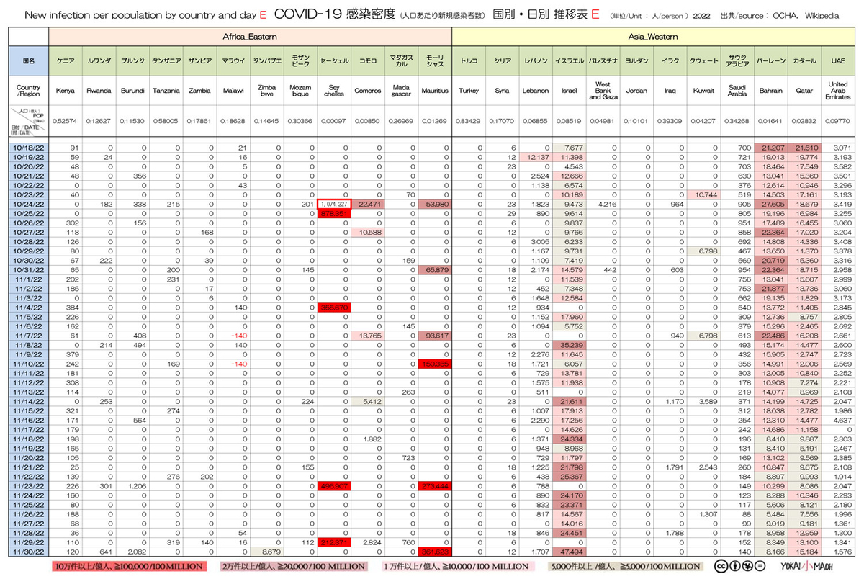Select the 11/7/22 date row label
Screen dimensions: 864x579
29,335
